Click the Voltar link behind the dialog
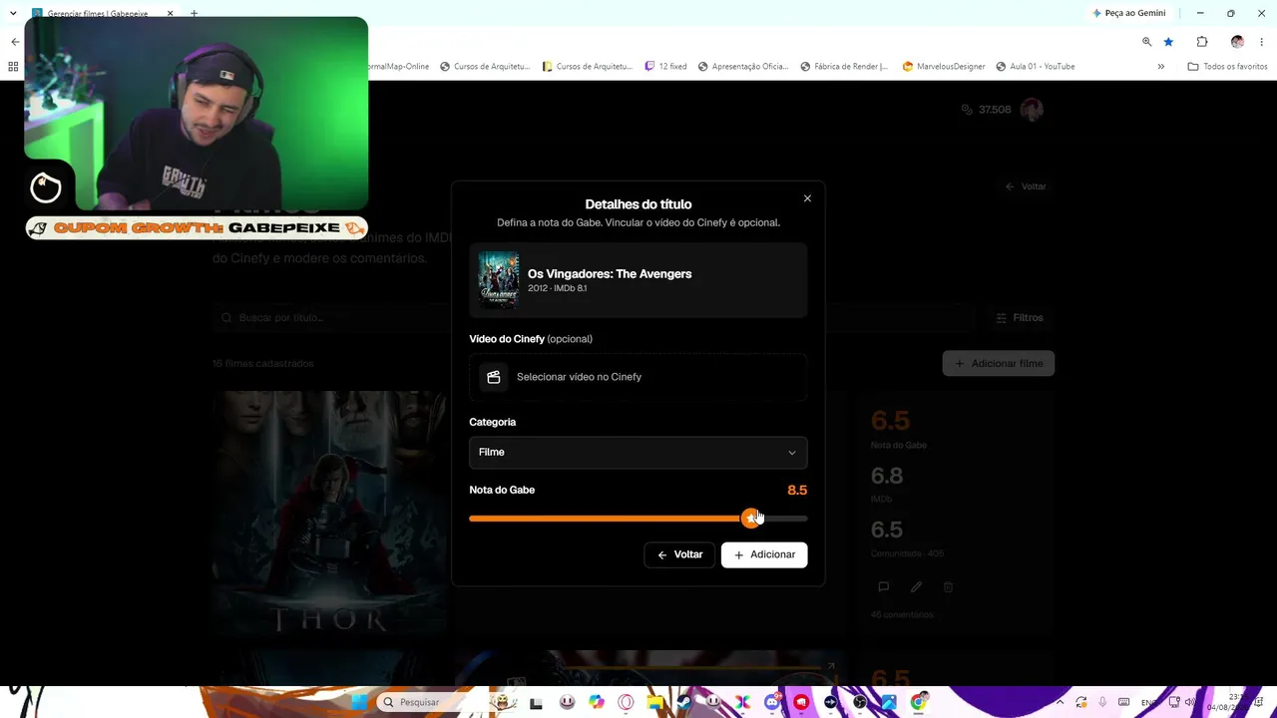Image resolution: width=1277 pixels, height=718 pixels. coord(1026,186)
